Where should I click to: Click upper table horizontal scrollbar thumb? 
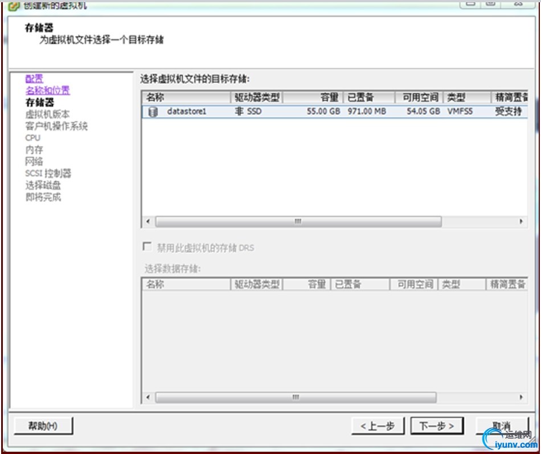298,221
